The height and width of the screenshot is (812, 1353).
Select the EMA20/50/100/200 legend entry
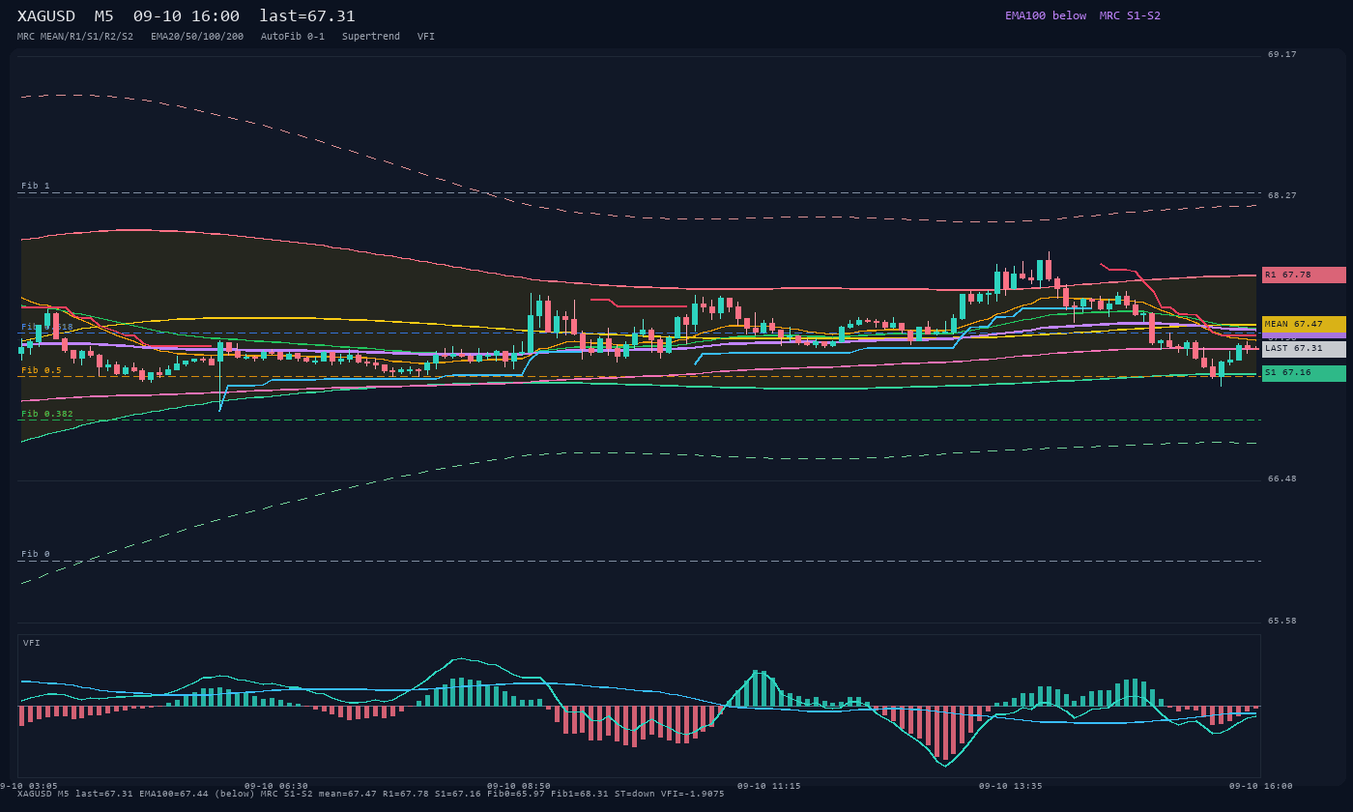pos(197,37)
